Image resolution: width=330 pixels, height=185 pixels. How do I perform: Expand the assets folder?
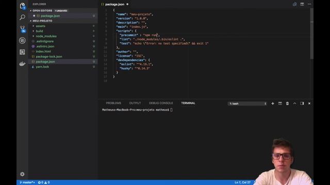[40, 26]
